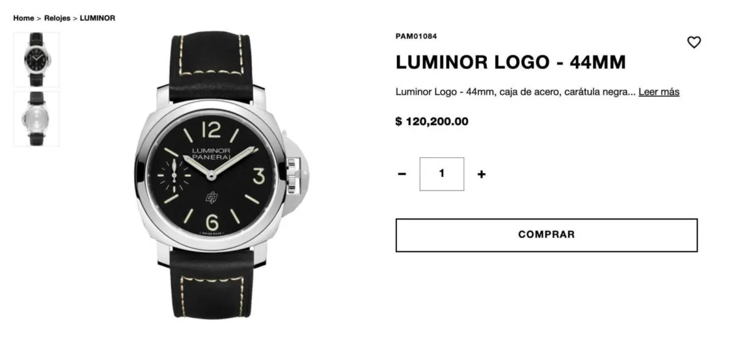
Task: Open the LUMINOR breadcrumb link
Action: (98, 18)
